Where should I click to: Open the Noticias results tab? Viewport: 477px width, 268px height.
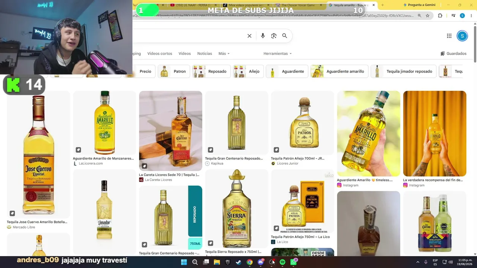[x=205, y=54]
